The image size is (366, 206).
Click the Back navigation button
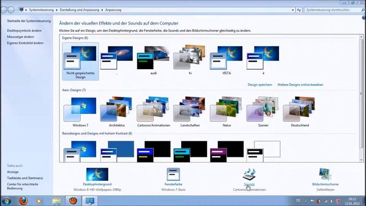[x=4, y=10]
